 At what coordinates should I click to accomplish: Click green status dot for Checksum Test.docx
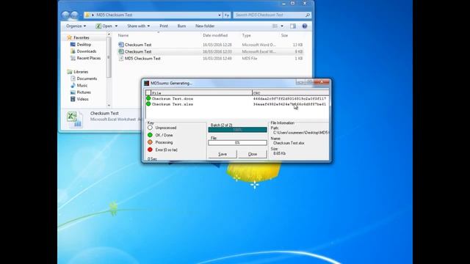pos(148,98)
